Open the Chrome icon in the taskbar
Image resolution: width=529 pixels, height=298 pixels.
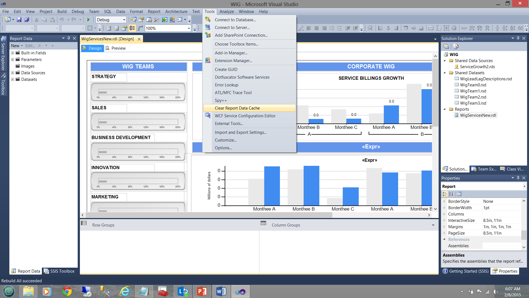[x=67, y=291]
